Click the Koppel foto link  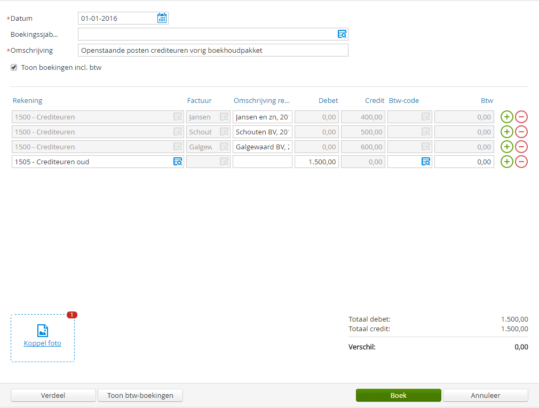click(43, 343)
